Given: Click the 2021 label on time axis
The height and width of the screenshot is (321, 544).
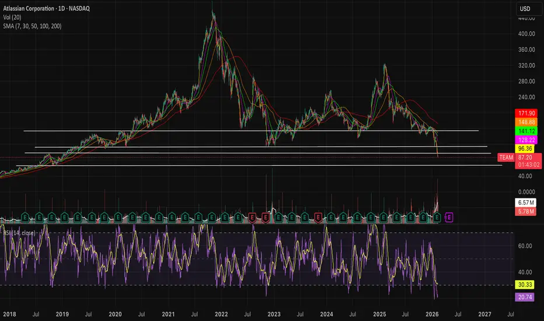Looking at the screenshot, I should (x=168, y=314).
